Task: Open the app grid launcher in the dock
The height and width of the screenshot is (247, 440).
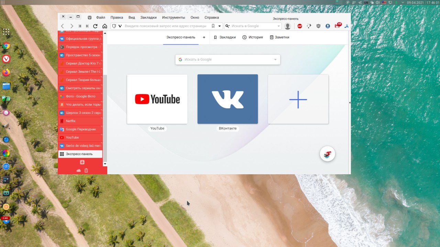Action: (6, 32)
